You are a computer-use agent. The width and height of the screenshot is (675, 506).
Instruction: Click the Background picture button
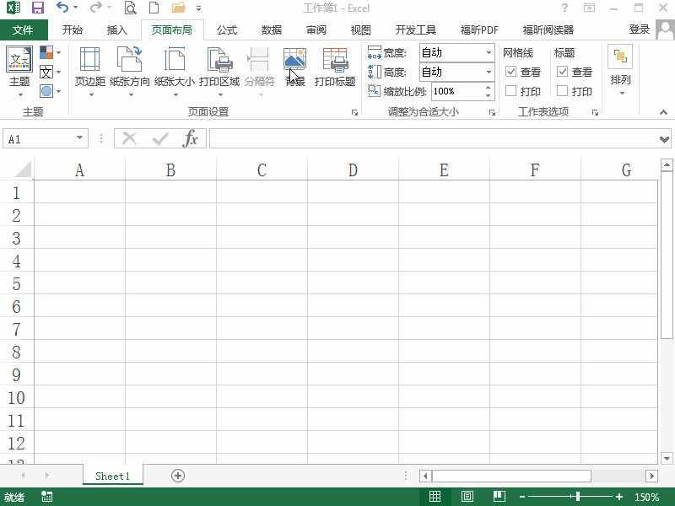pos(294,67)
